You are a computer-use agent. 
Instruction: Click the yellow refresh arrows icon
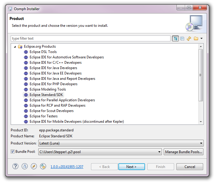189,39
